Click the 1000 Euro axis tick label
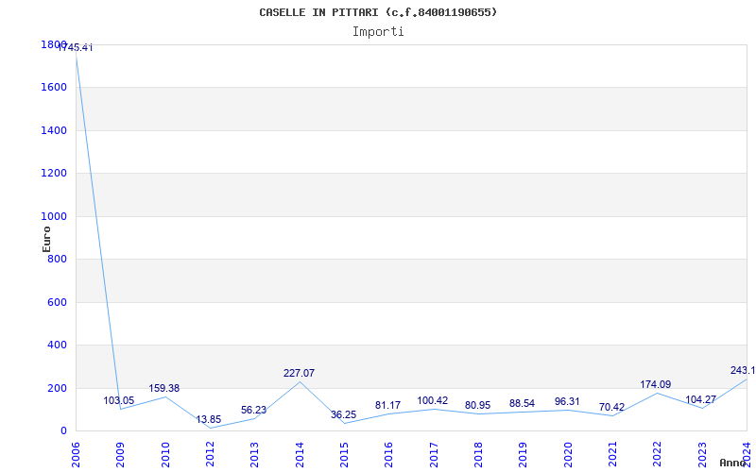The width and height of the screenshot is (756, 472). click(x=54, y=217)
